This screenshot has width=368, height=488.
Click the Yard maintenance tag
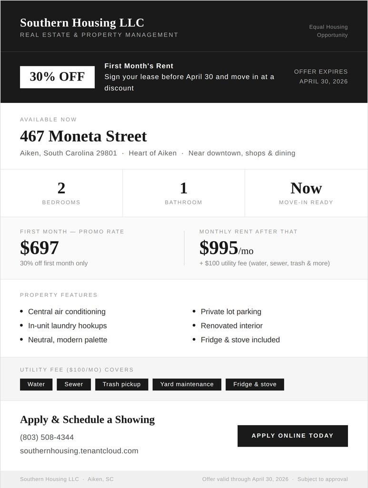187,384
